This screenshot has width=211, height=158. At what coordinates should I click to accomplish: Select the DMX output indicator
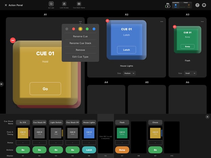[x=189, y=5]
